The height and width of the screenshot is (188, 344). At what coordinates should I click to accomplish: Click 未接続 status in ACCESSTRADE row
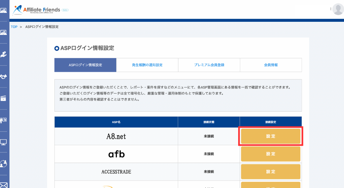(209, 172)
